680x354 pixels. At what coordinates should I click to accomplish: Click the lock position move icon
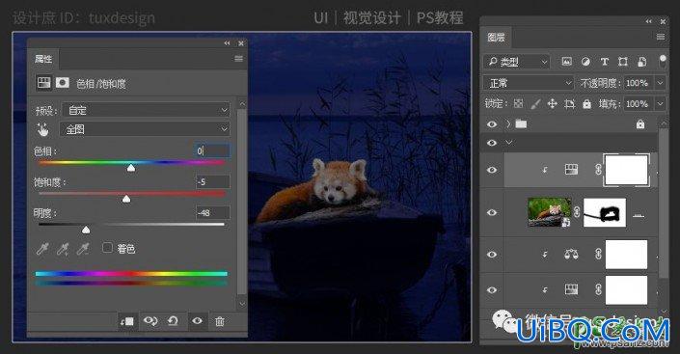click(552, 103)
